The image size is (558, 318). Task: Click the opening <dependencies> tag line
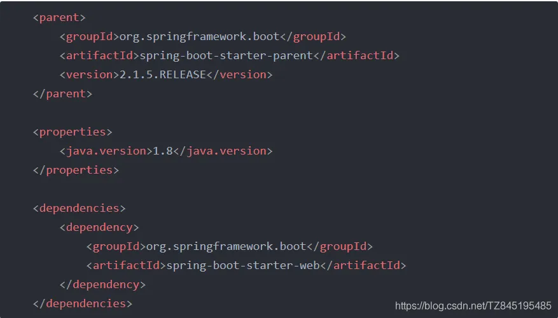80,209
